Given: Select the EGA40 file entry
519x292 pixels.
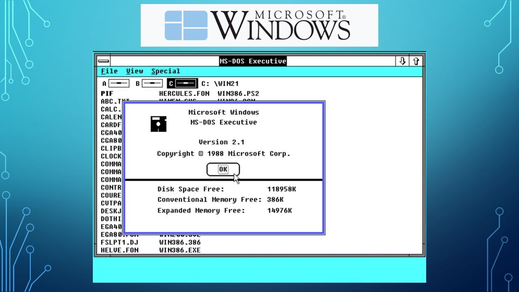Looking at the screenshot, I should pos(111,227).
